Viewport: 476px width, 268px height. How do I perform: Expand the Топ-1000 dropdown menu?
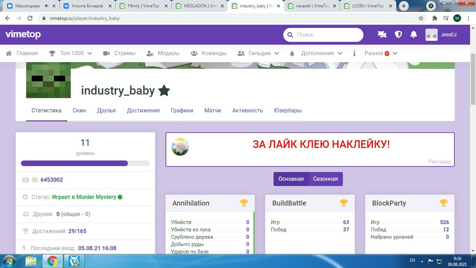(x=71, y=53)
